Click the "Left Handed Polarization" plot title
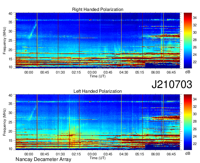 click(x=98, y=91)
